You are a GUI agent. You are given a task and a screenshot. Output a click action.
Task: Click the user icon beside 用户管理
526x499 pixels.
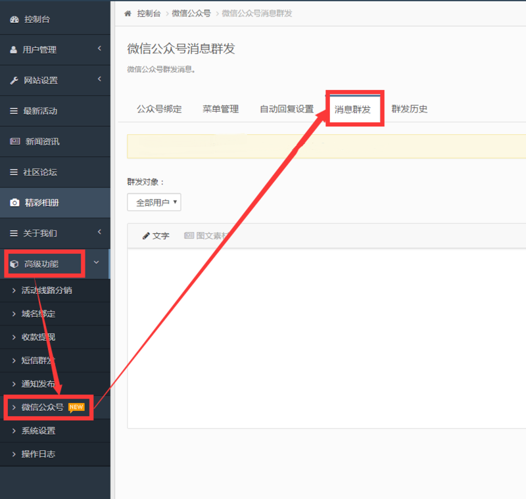(14, 49)
